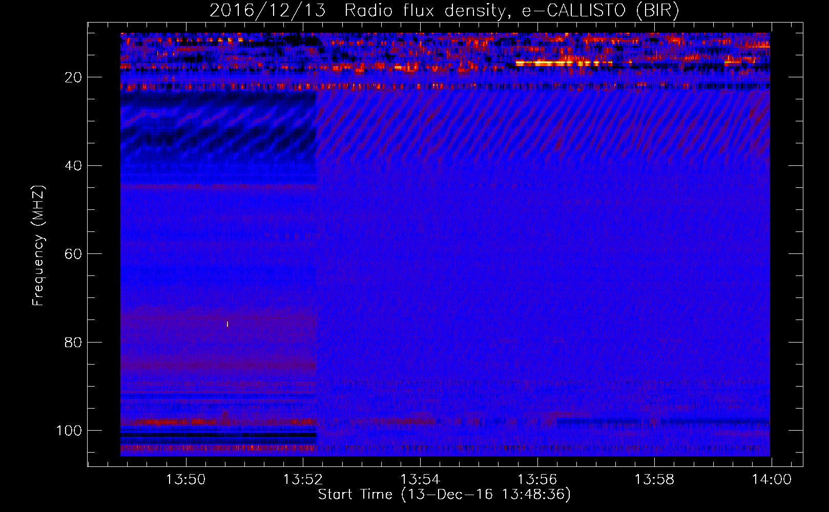
Task: Click the plot title '2016/12/13 Radio flux density, e-CALLISTO (BIR)'
Action: click(444, 11)
